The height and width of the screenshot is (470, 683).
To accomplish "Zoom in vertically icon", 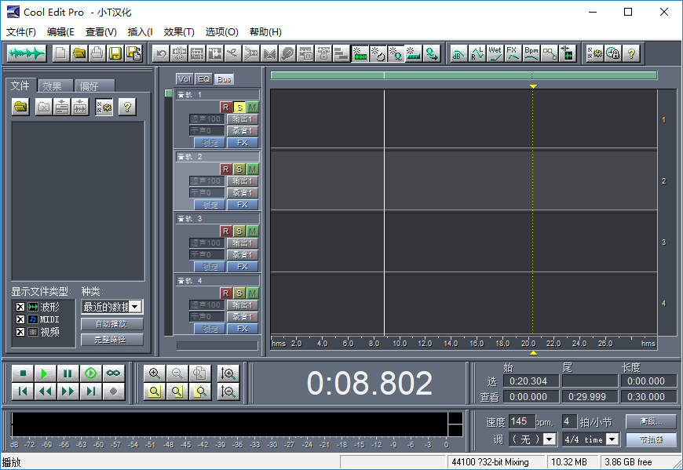I will (228, 373).
